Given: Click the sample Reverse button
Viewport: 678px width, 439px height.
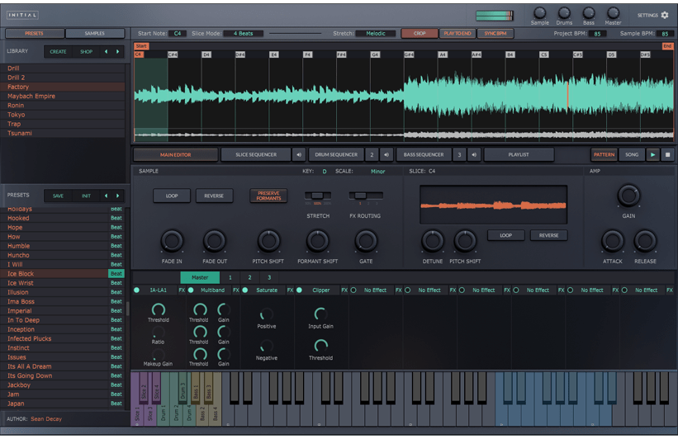Looking at the screenshot, I should point(214,196).
